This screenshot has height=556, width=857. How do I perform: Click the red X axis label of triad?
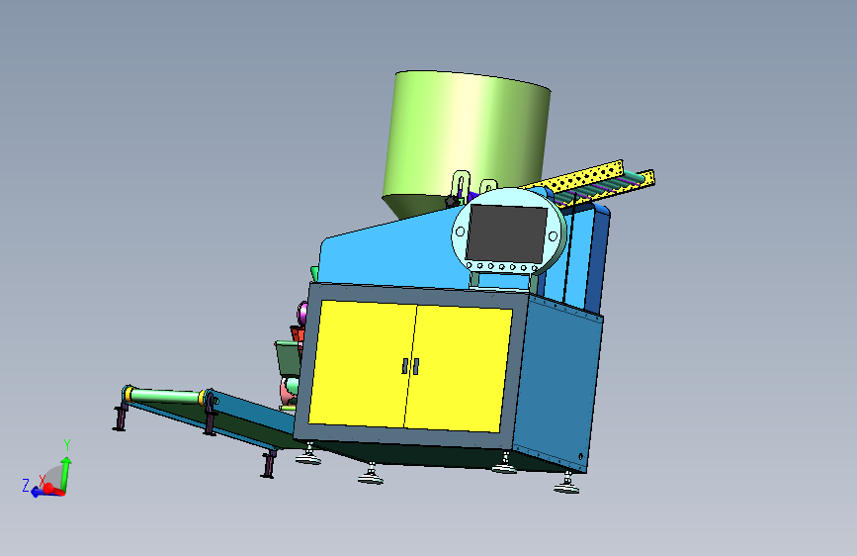pyautogui.click(x=43, y=481)
